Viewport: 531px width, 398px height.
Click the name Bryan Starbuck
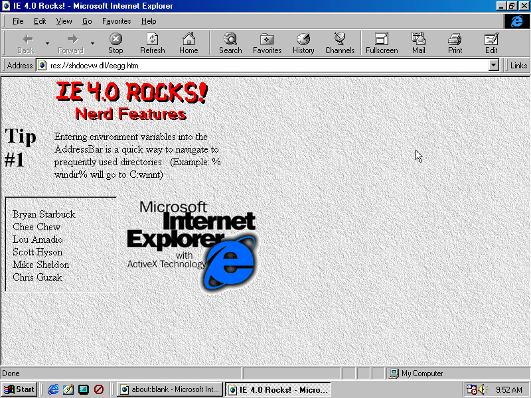point(44,214)
